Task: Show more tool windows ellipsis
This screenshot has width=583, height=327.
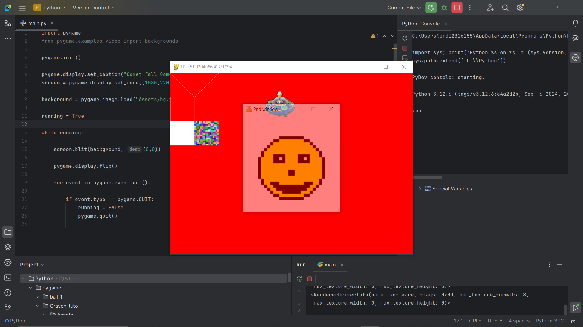Action: coord(8,38)
